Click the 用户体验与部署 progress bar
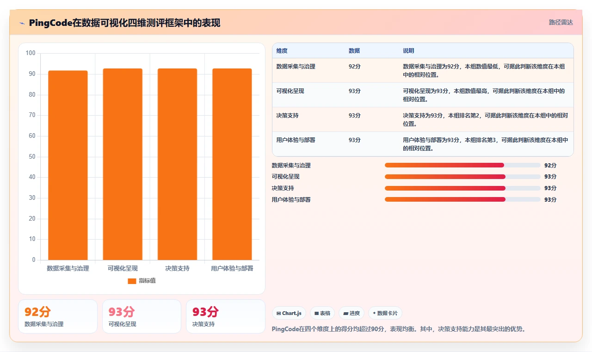Viewport: 592px width, 352px height. 462,199
